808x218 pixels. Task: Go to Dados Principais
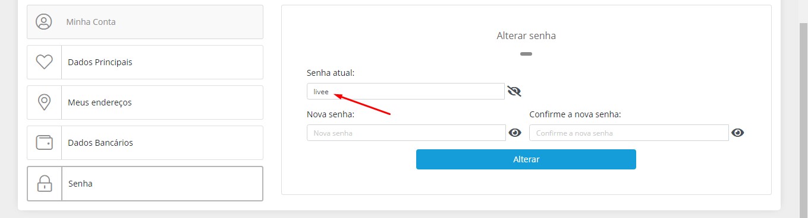tap(145, 62)
